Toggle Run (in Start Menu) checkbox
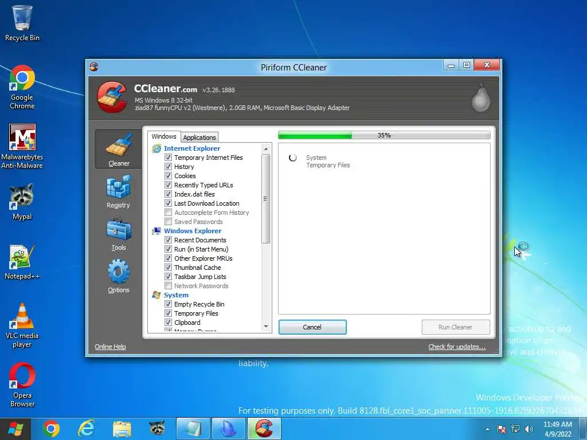Image resolution: width=587 pixels, height=440 pixels. tap(168, 249)
